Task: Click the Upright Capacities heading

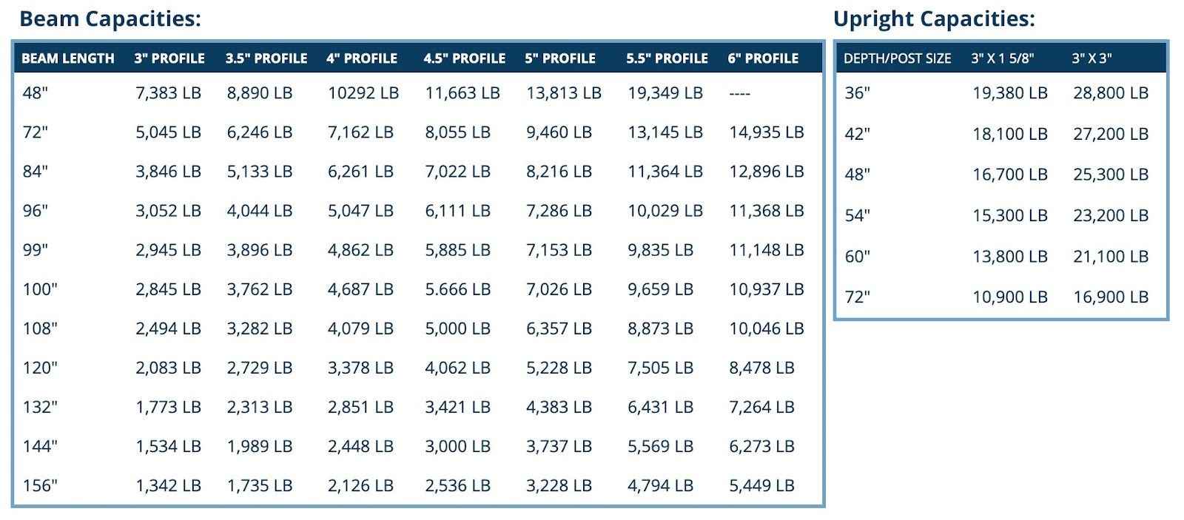Action: click(934, 18)
